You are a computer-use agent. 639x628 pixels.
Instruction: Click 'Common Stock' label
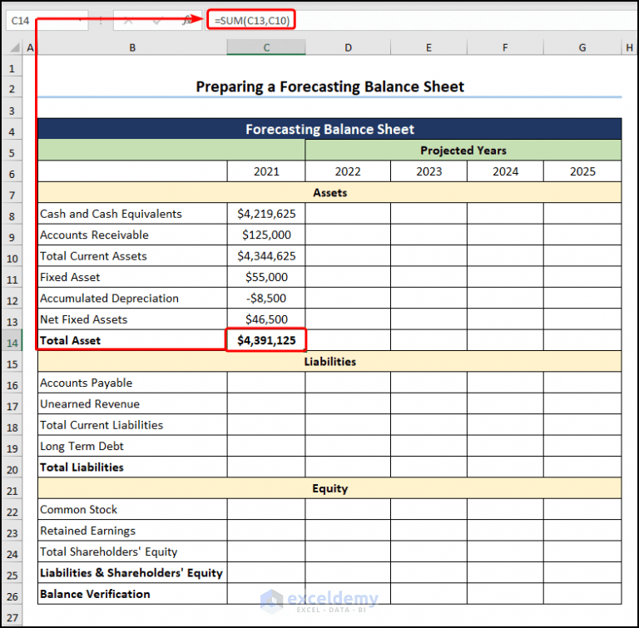79,509
